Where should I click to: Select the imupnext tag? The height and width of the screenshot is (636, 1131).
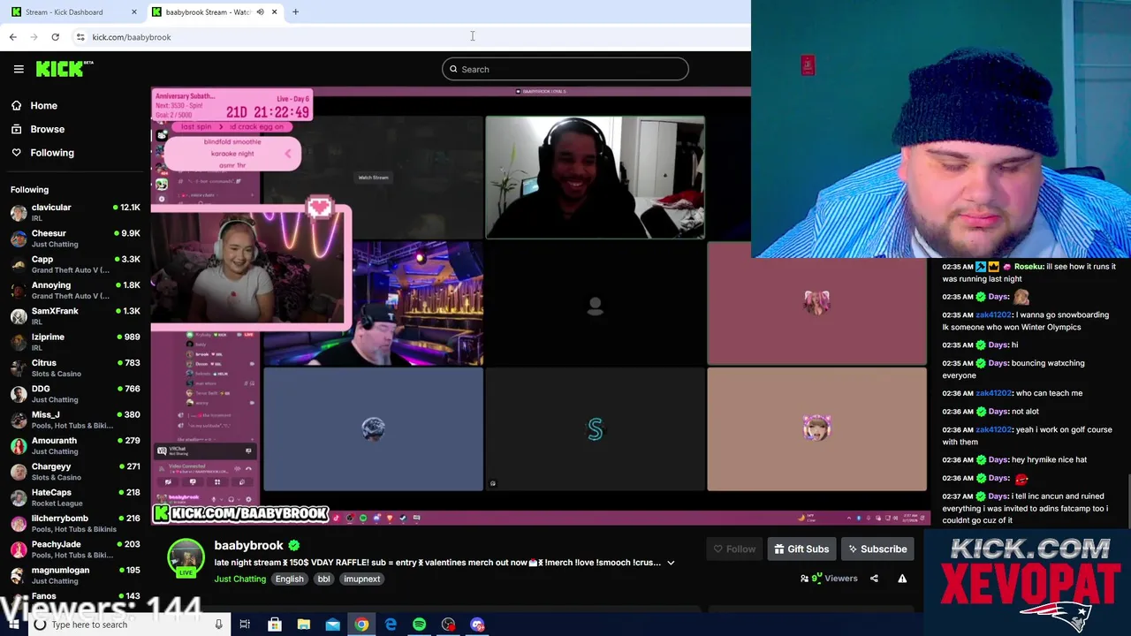[x=361, y=579]
